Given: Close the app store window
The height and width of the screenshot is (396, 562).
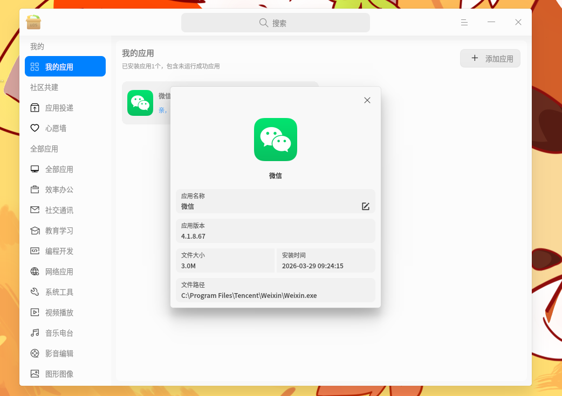Looking at the screenshot, I should pos(518,22).
